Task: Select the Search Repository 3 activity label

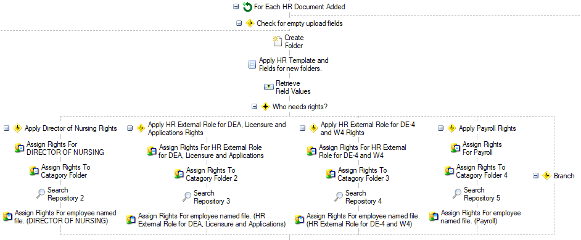Action: (x=212, y=197)
